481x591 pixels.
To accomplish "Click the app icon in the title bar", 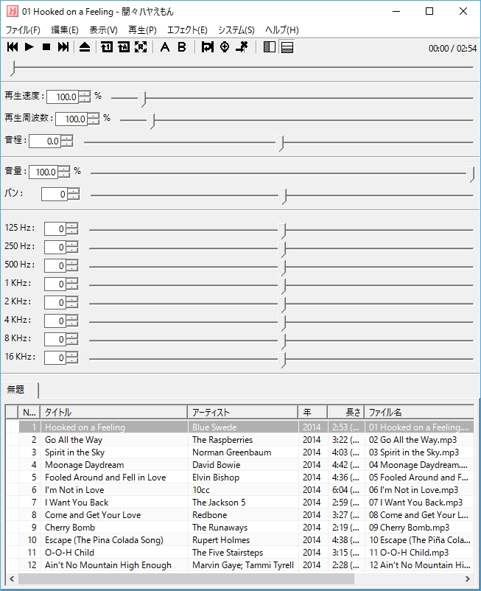I will pyautogui.click(x=12, y=11).
